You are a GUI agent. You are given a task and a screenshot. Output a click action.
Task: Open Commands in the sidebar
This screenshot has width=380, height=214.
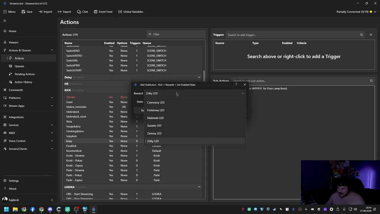coord(28,90)
